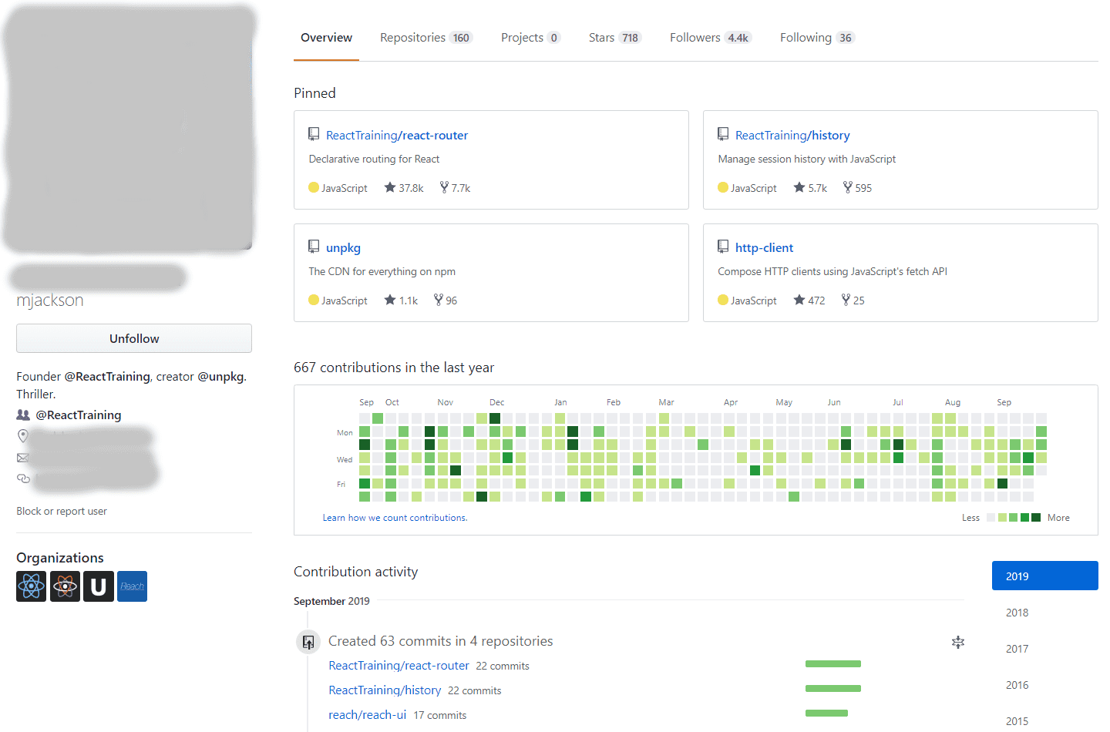Viewport: 1110px width, 732px height.
Task: Click the people icon next to @ReactTraining
Action: tap(23, 415)
